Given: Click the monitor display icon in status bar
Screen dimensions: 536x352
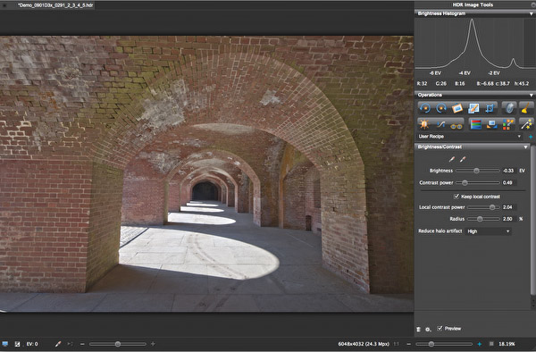Looking at the screenshot, I should 5,344.
